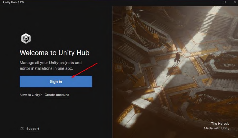
Task: Close the Unity Hub window
Action: click(235, 2)
